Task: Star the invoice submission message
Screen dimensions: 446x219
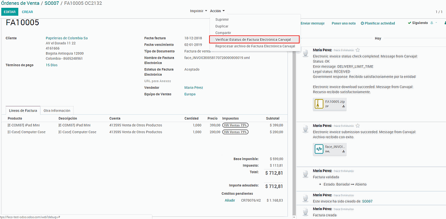Action: (x=358, y=126)
